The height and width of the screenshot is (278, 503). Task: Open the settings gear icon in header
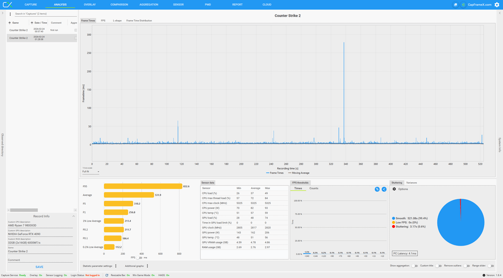pos(496,5)
